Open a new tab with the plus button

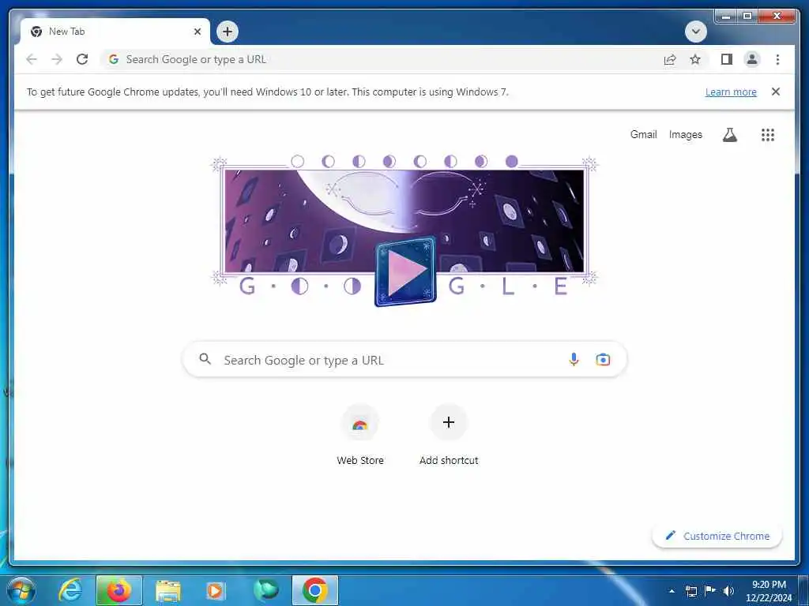(227, 32)
